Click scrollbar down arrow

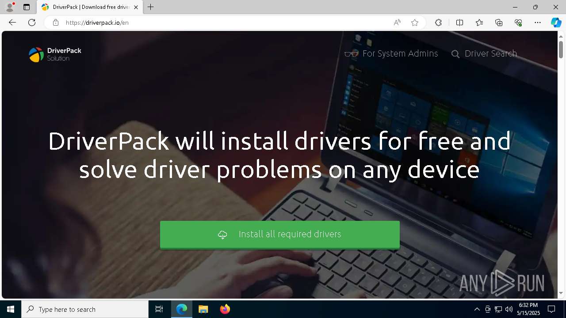click(x=561, y=293)
